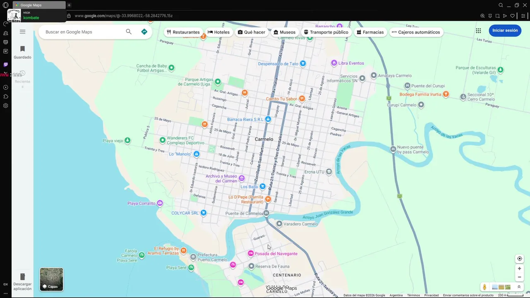Filter by Hoteles
Screen dimensions: 530x298
click(x=219, y=32)
